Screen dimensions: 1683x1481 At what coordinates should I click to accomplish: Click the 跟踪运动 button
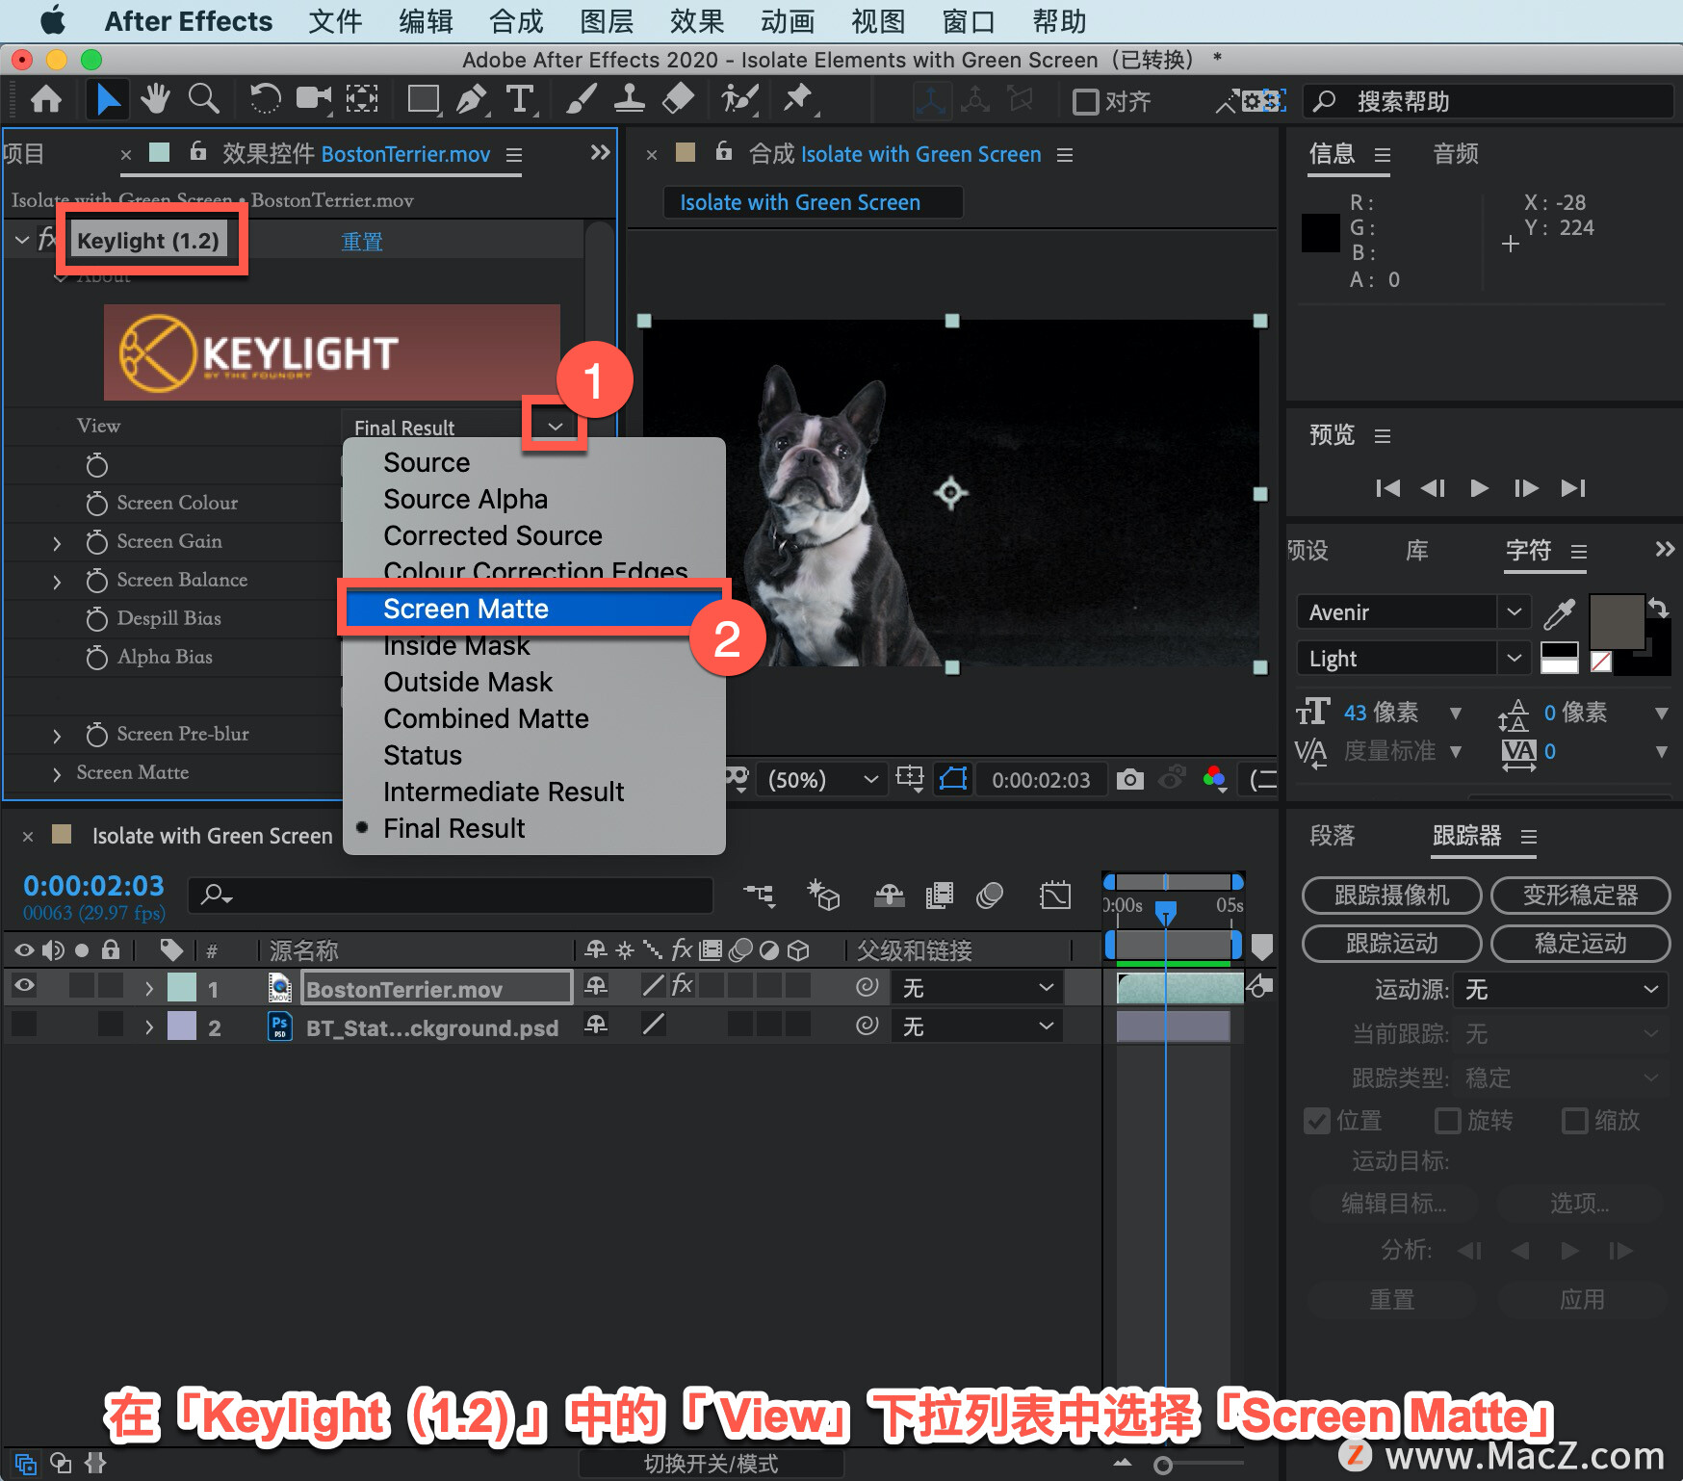1391,944
